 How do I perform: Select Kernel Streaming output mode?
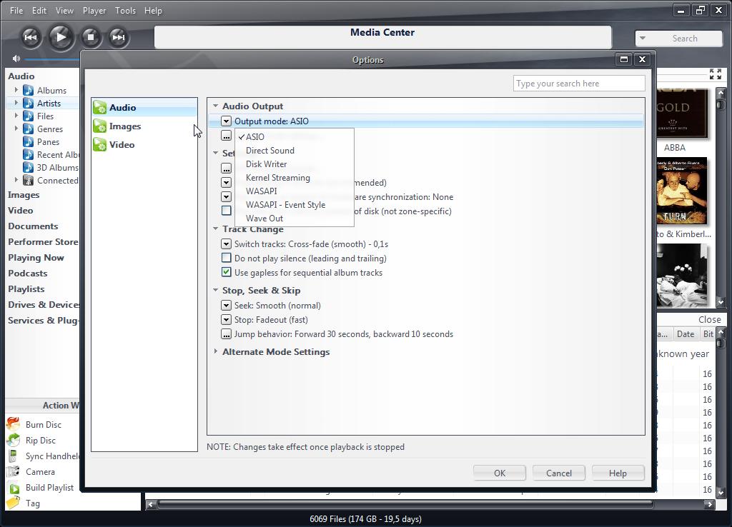pos(277,178)
